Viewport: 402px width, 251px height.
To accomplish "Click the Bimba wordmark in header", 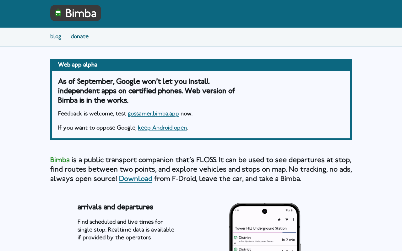I will [81, 13].
